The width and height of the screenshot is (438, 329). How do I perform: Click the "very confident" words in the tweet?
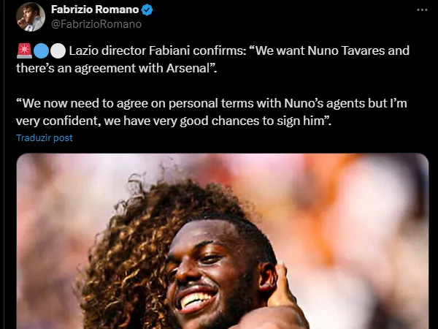coord(57,121)
